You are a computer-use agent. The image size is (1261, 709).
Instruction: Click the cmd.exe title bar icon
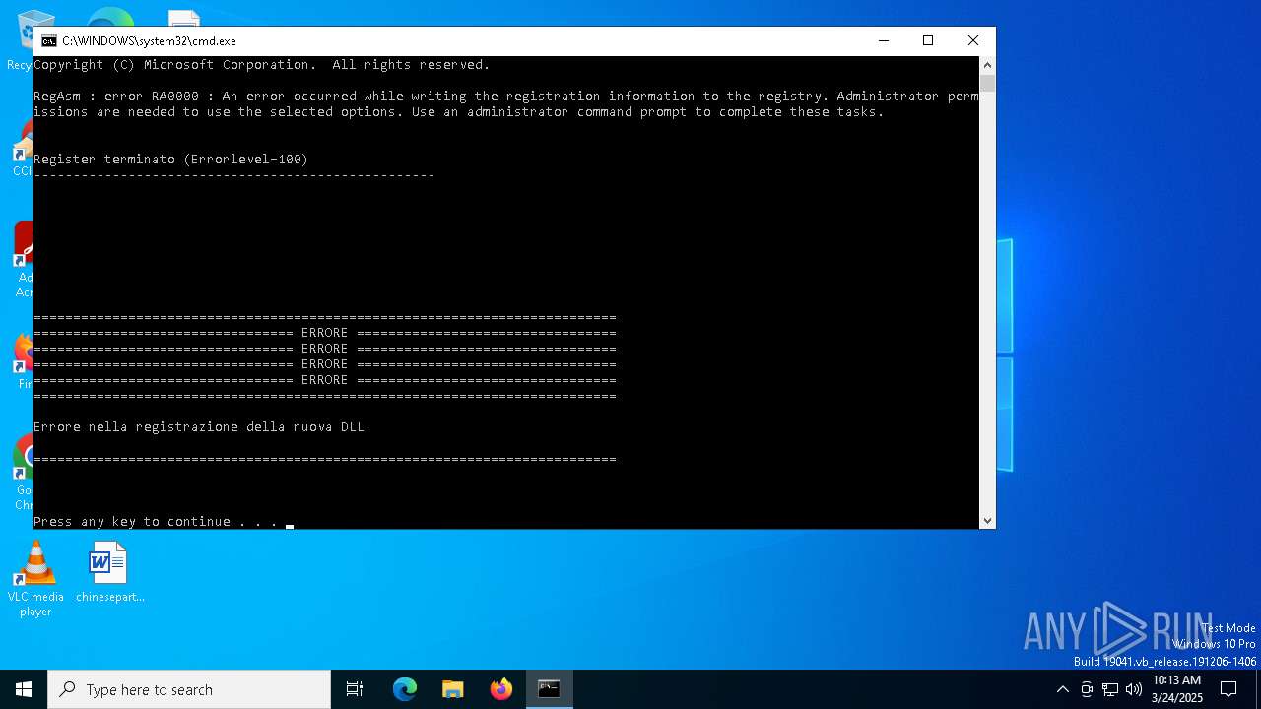coord(48,41)
